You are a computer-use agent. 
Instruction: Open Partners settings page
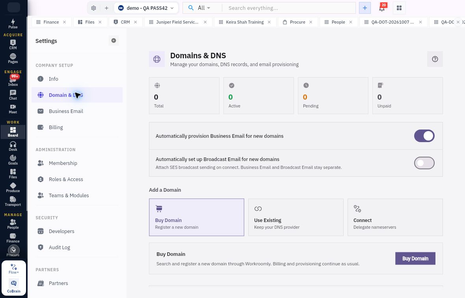click(77, 283)
